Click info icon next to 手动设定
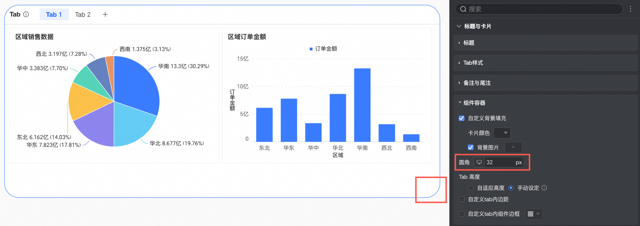640x226 pixels. tap(544, 188)
